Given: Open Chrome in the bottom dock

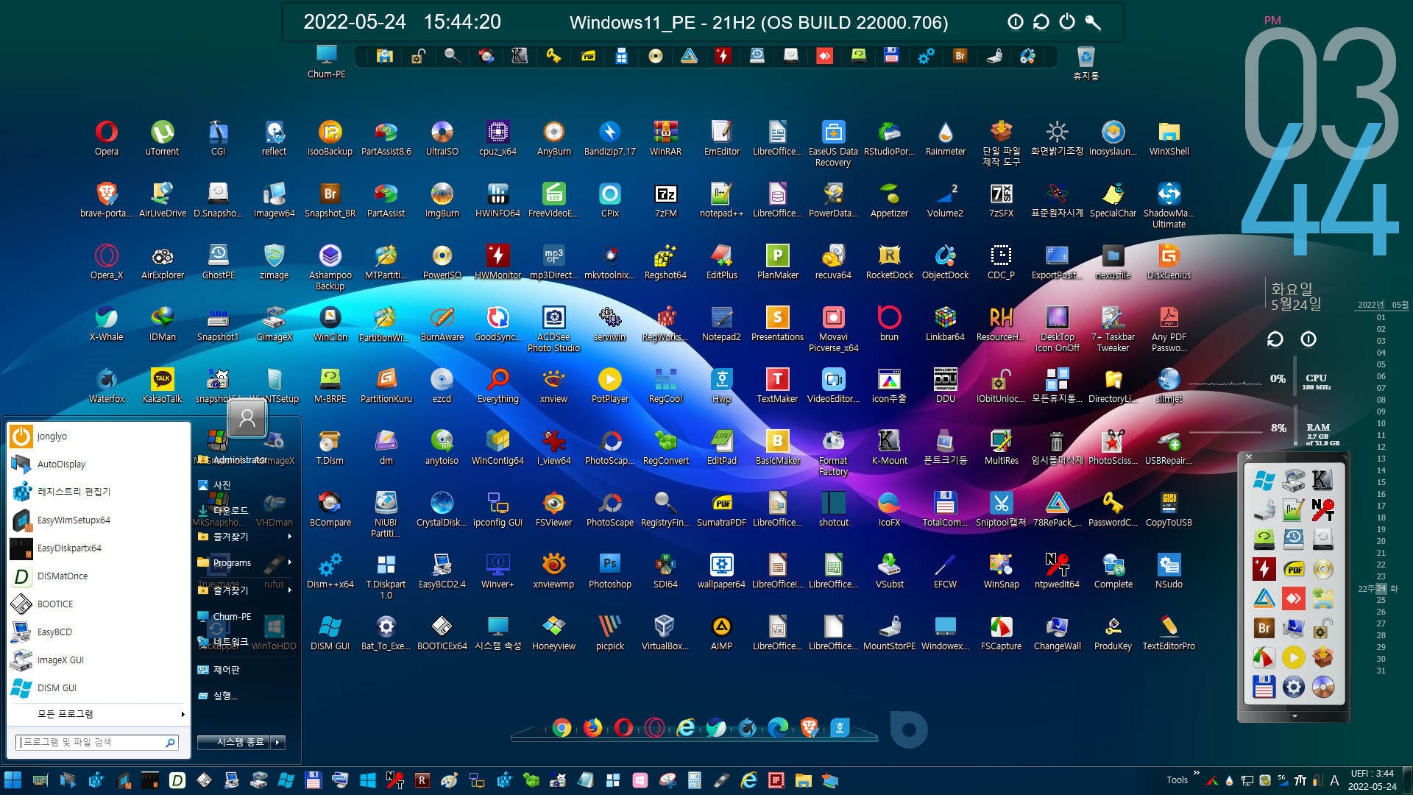Looking at the screenshot, I should (562, 728).
